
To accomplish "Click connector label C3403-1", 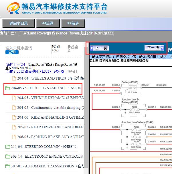I will point(152,142).
